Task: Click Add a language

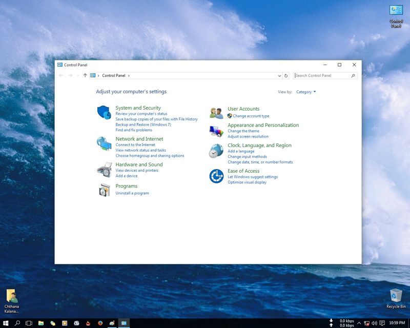Action: tap(241, 151)
